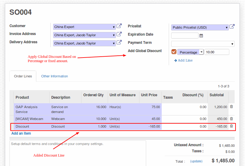Expand the Customer dropdown
The width and height of the screenshot is (245, 166).
[x=113, y=27]
